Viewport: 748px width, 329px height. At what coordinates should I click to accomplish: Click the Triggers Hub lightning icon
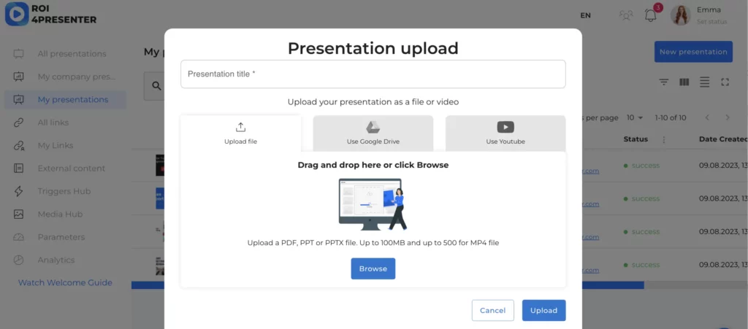point(18,191)
